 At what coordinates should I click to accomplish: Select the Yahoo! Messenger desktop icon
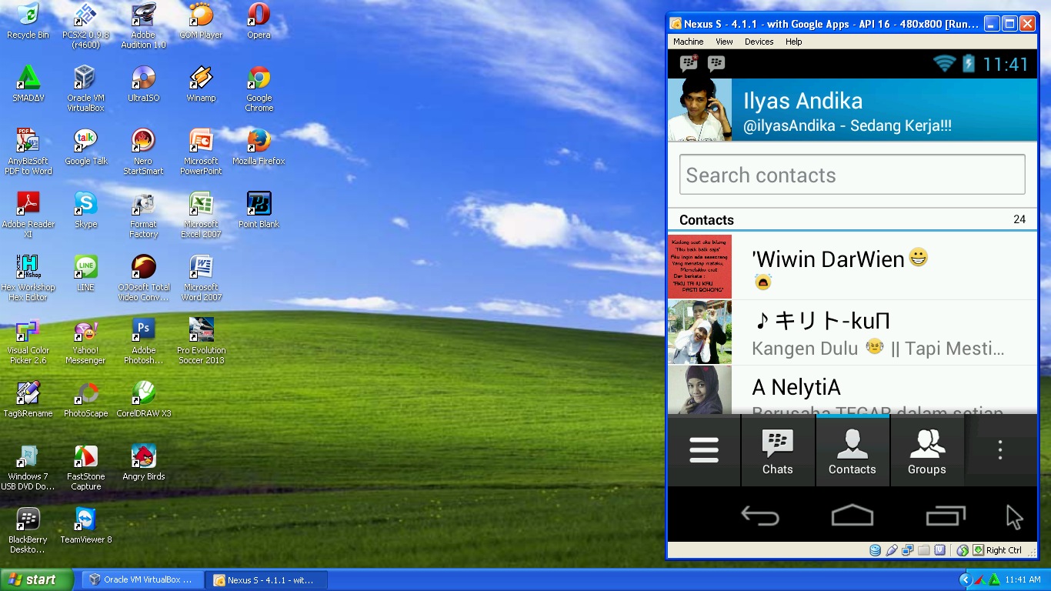(85, 341)
